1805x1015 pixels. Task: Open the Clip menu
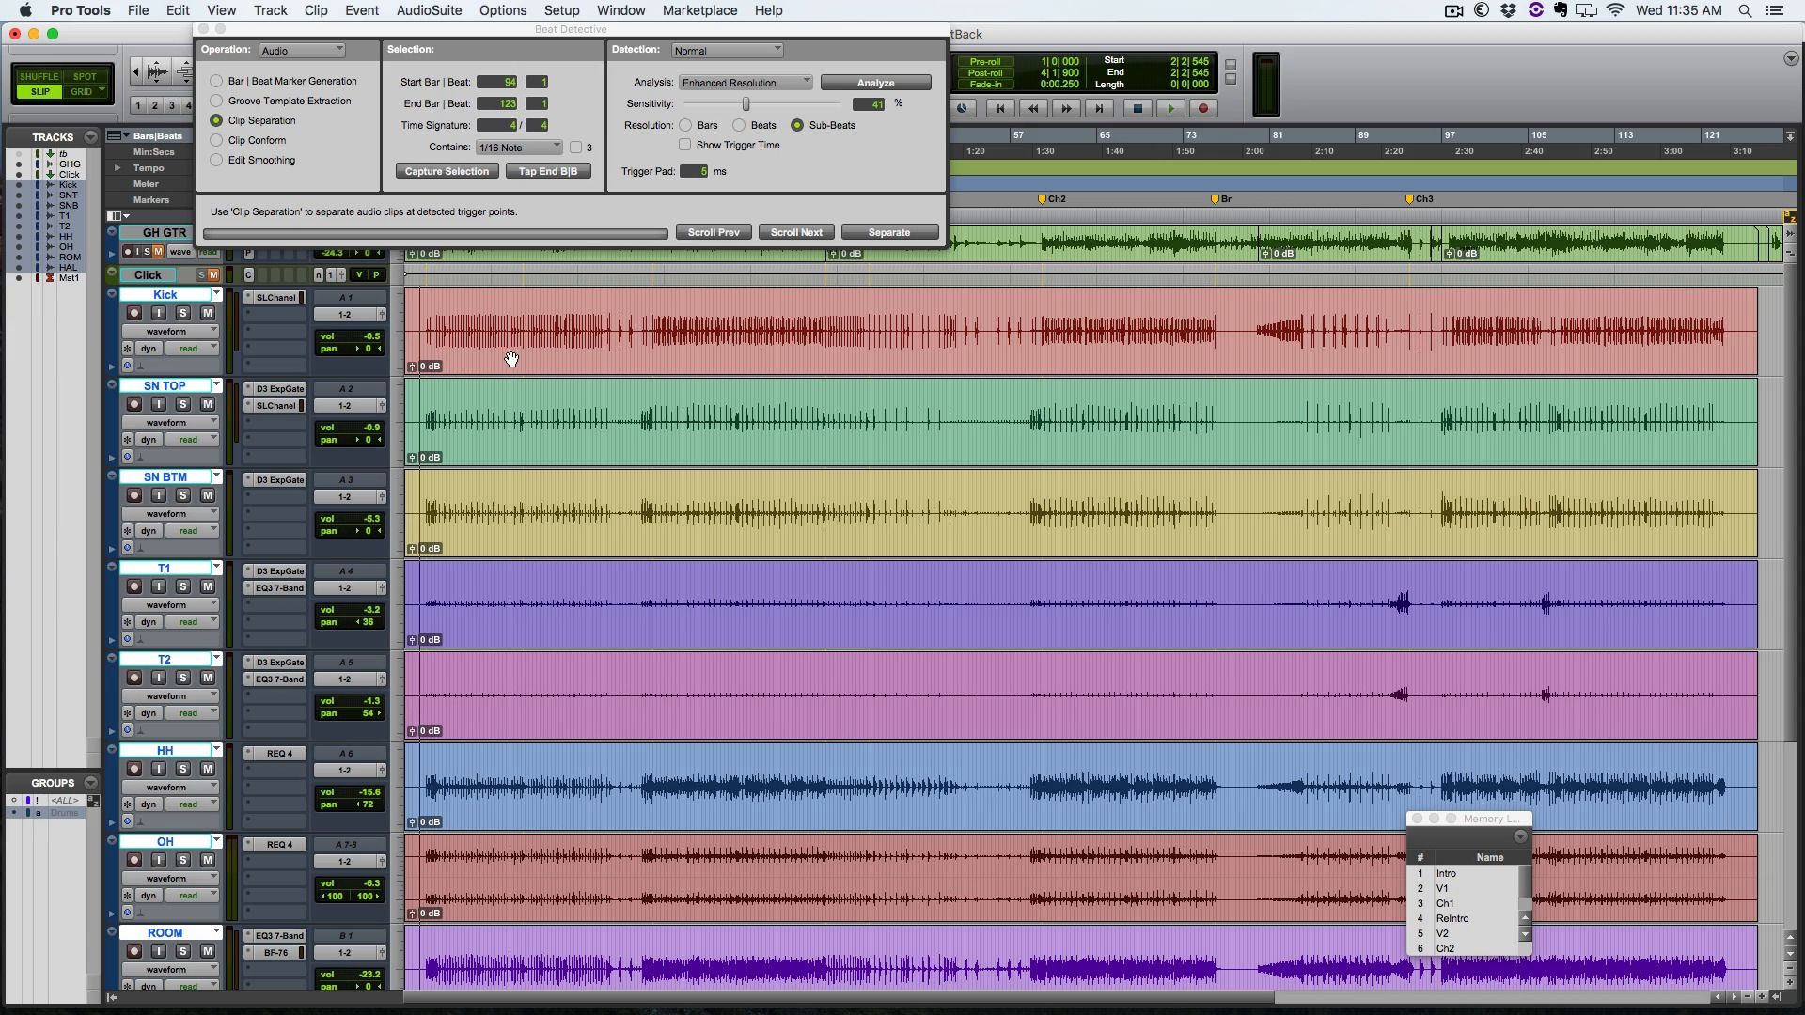coord(316,10)
